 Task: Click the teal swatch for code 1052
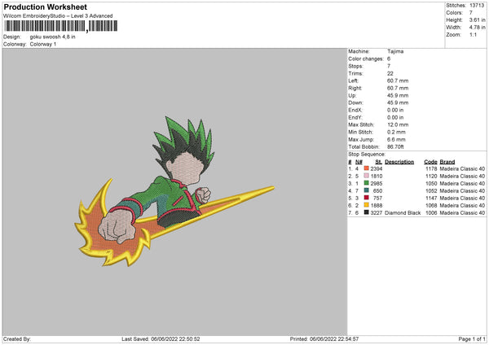pyautogui.click(x=367, y=190)
